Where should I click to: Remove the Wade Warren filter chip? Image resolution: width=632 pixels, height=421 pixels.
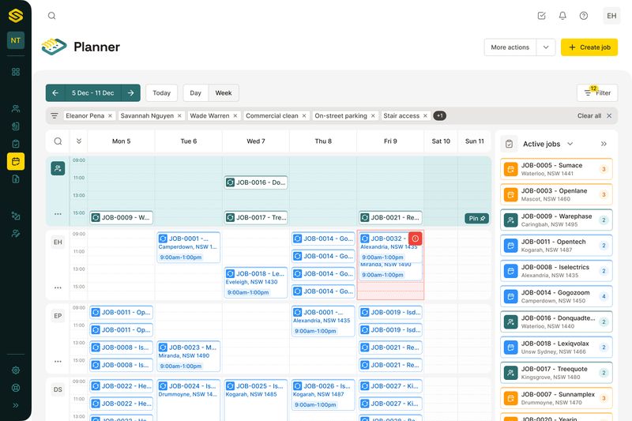pos(235,115)
